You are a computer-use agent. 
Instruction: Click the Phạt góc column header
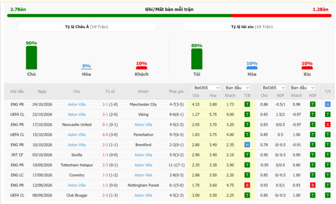pos(176,91)
